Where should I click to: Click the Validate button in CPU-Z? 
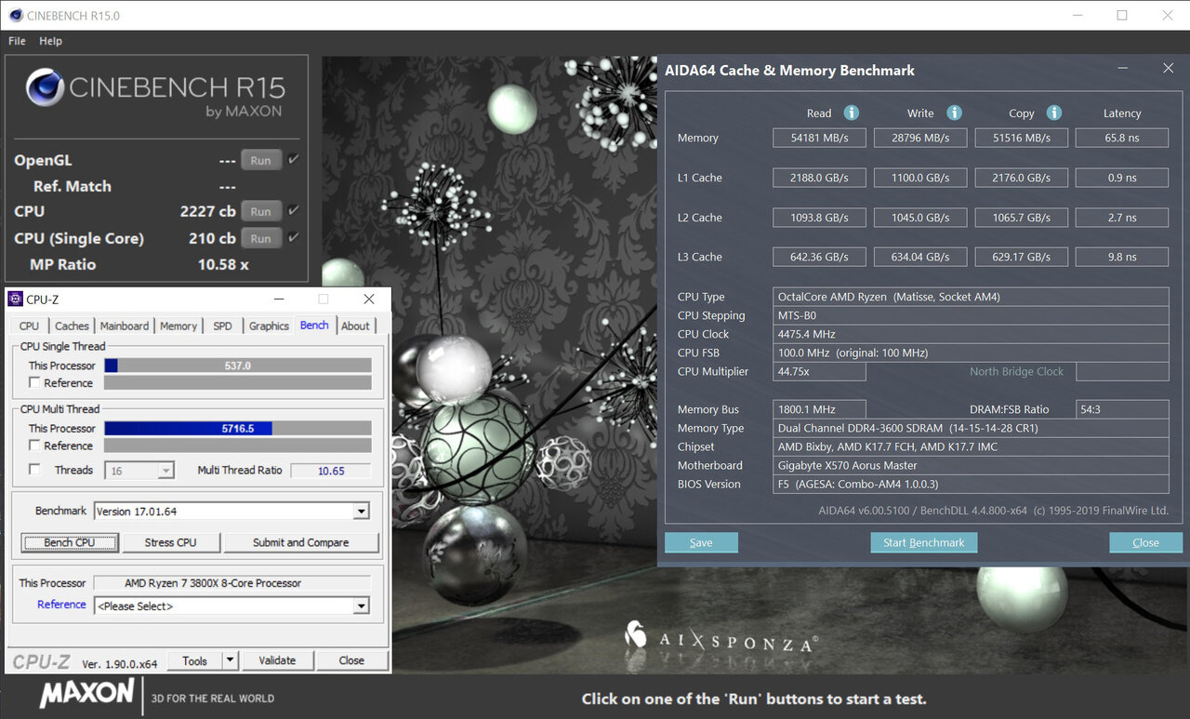pyautogui.click(x=277, y=660)
